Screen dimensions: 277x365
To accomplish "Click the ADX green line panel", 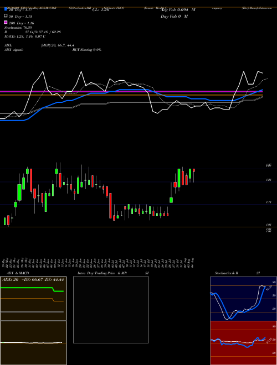I will (33, 299).
